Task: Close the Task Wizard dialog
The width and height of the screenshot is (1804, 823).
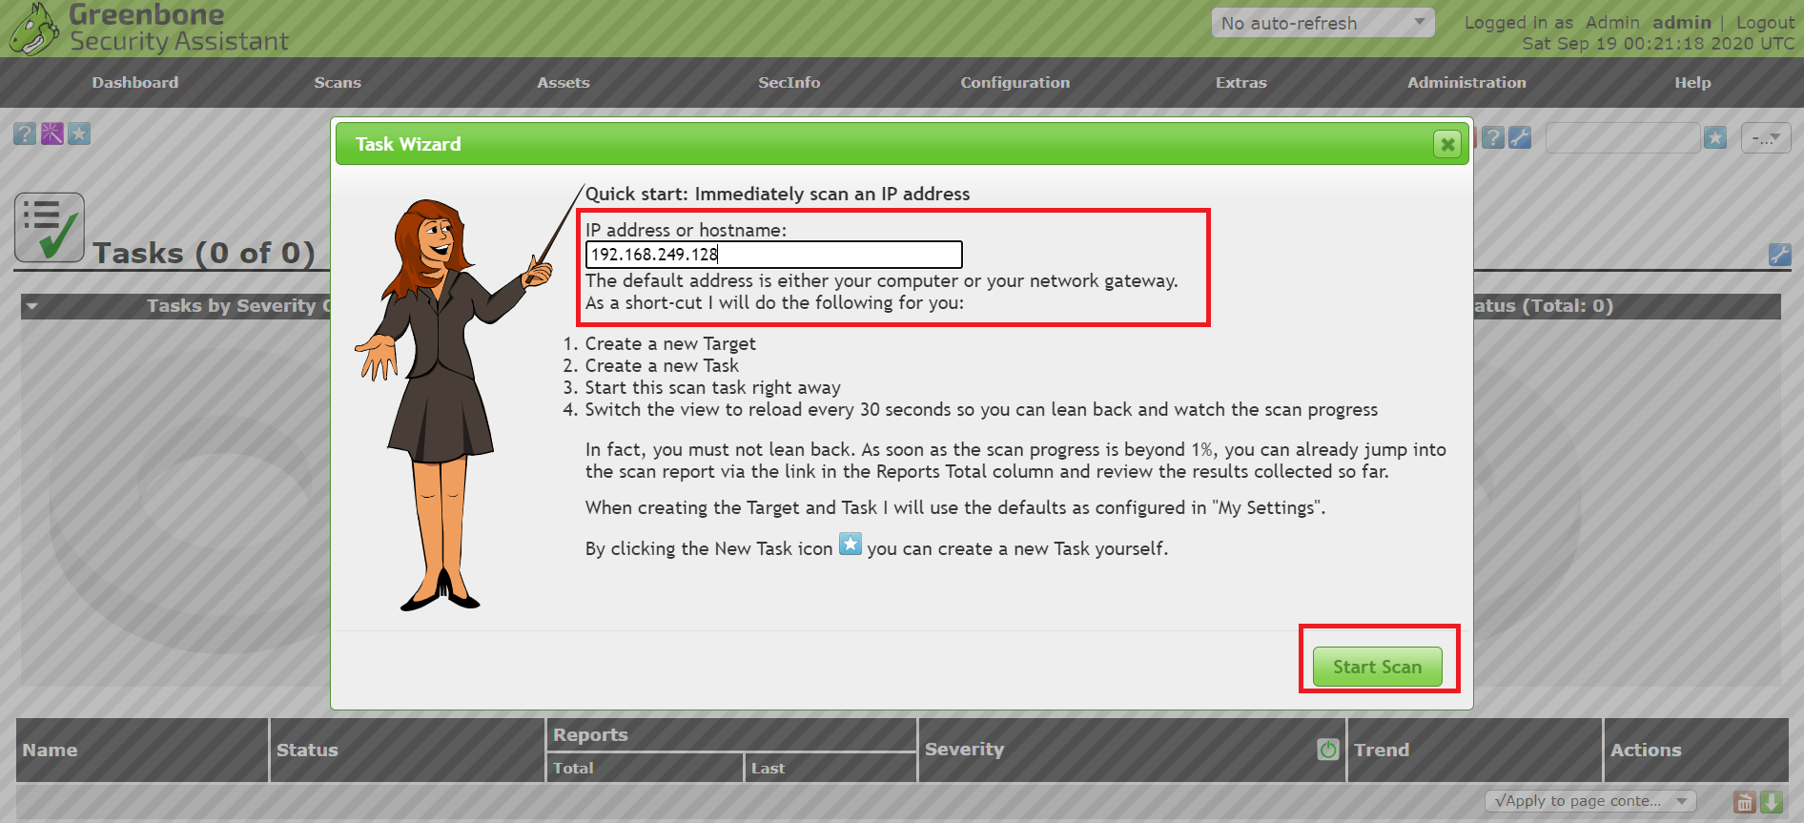Action: coord(1447,144)
